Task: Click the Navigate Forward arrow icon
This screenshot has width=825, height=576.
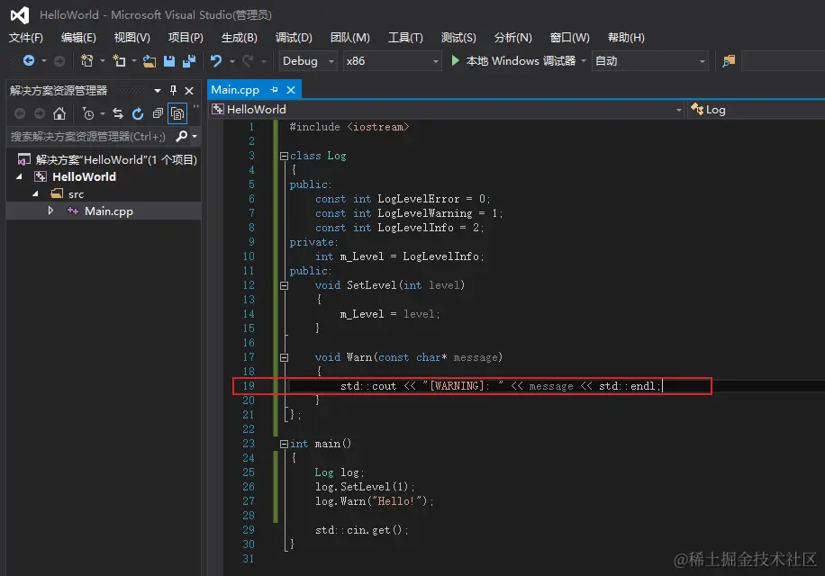Action: [59, 61]
